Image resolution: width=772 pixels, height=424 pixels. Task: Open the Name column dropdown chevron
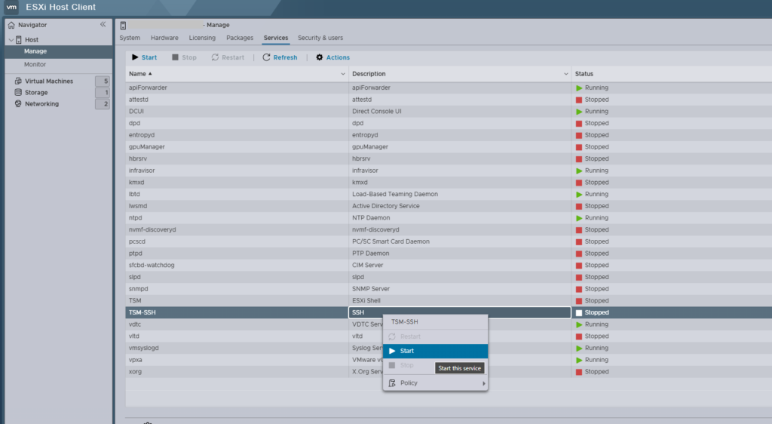pos(343,74)
